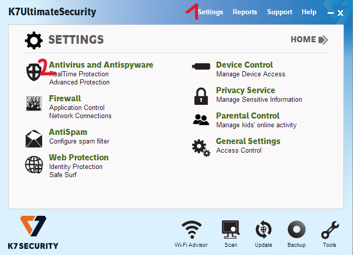Click the K7 Security logo

coord(33,232)
